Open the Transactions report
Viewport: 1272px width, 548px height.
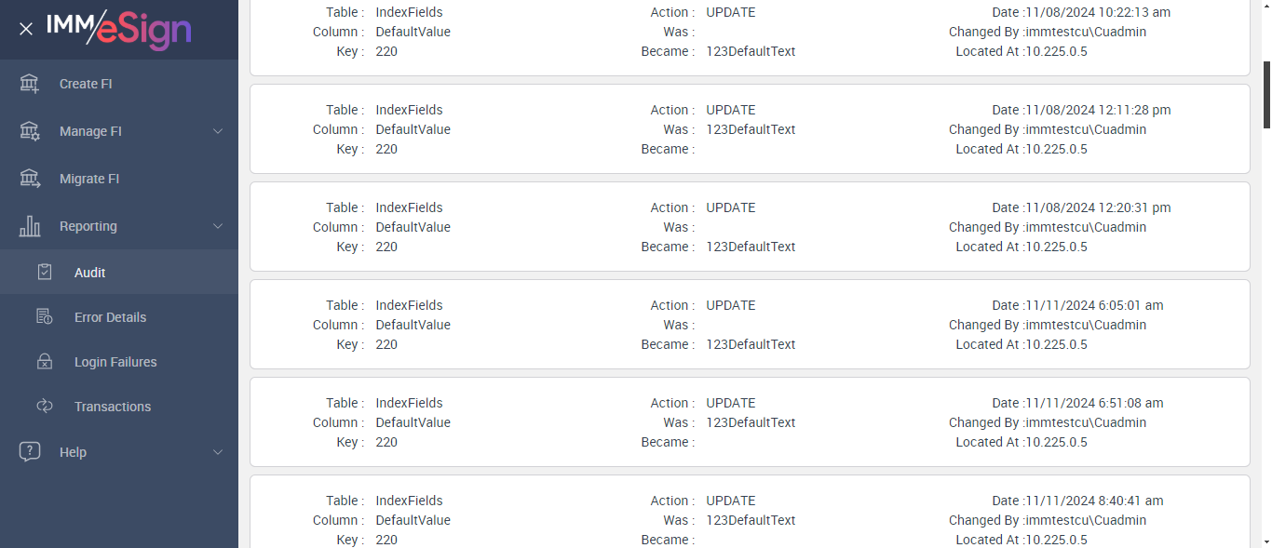pyautogui.click(x=112, y=407)
